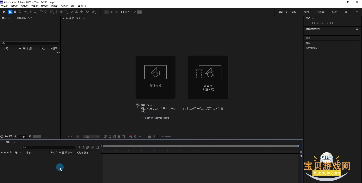Click the rocket project settings icon
This screenshot has height=183, width=362.
pyautogui.click(x=15, y=136)
